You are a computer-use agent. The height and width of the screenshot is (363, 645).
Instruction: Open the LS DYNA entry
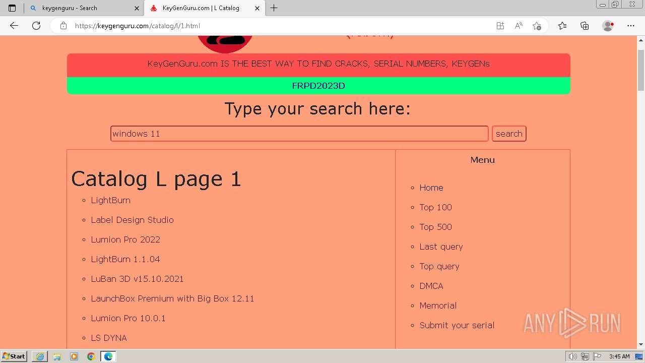point(109,338)
